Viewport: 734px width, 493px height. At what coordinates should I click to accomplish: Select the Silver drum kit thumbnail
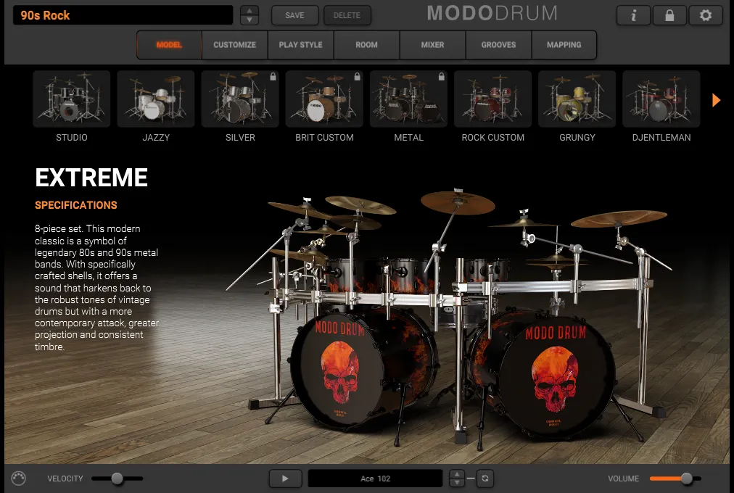240,99
